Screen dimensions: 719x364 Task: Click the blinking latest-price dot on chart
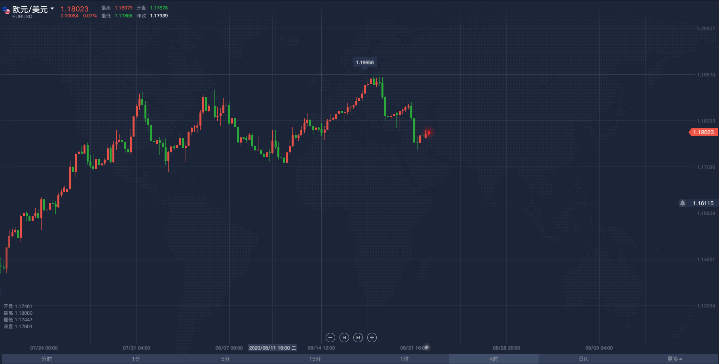point(429,132)
